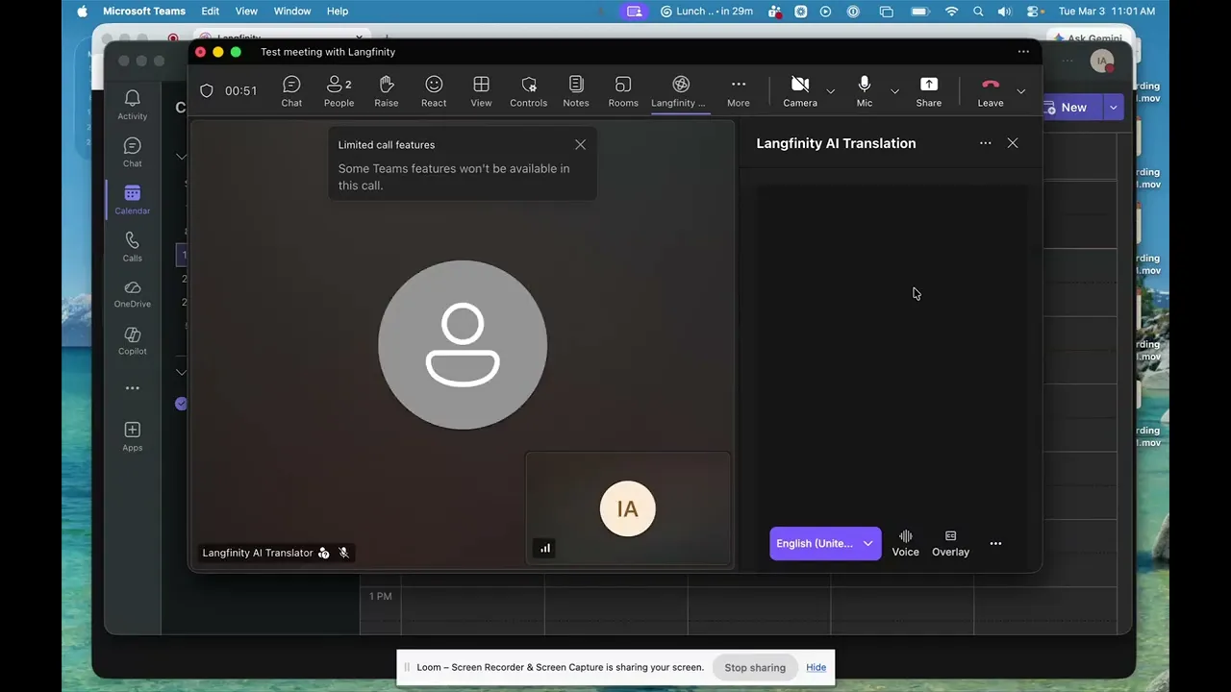The image size is (1231, 692).
Task: Show the People participant list
Action: tap(339, 91)
